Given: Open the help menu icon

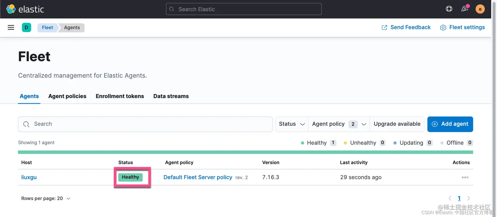Looking at the screenshot, I should tap(449, 9).
